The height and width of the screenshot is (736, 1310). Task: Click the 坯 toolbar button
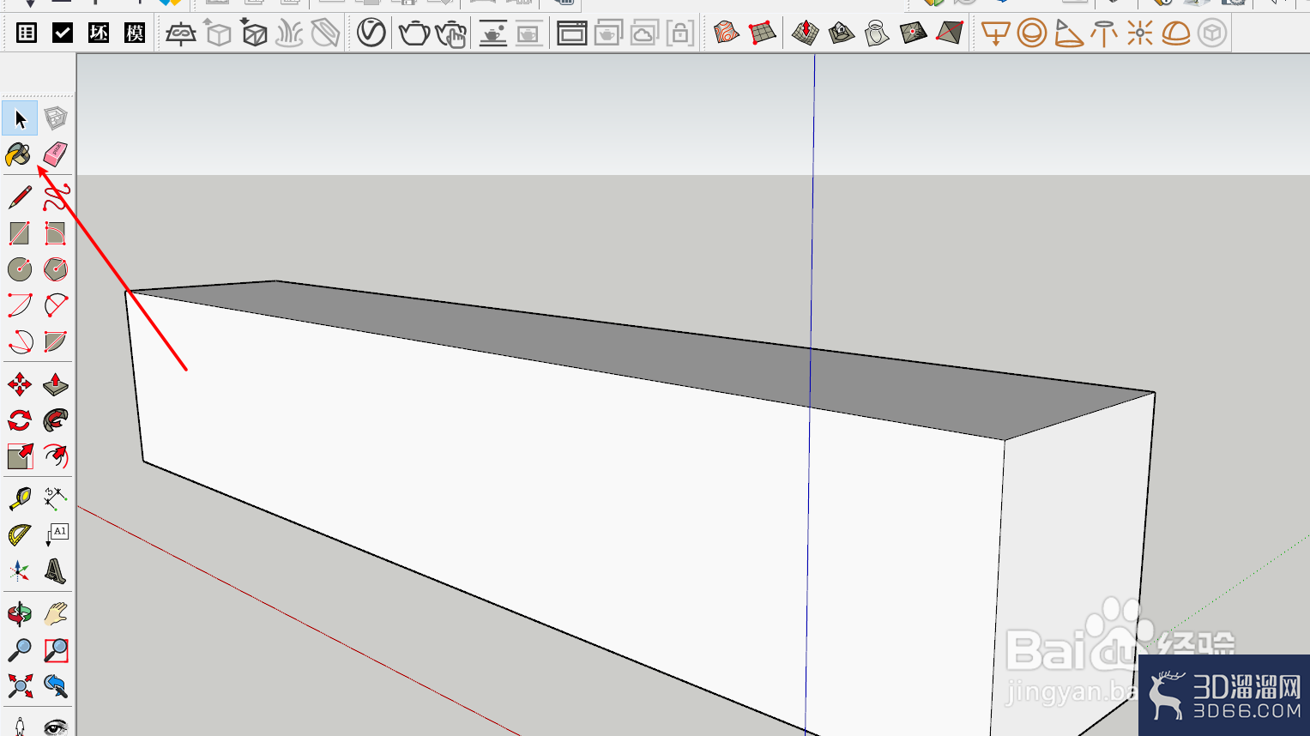(99, 33)
